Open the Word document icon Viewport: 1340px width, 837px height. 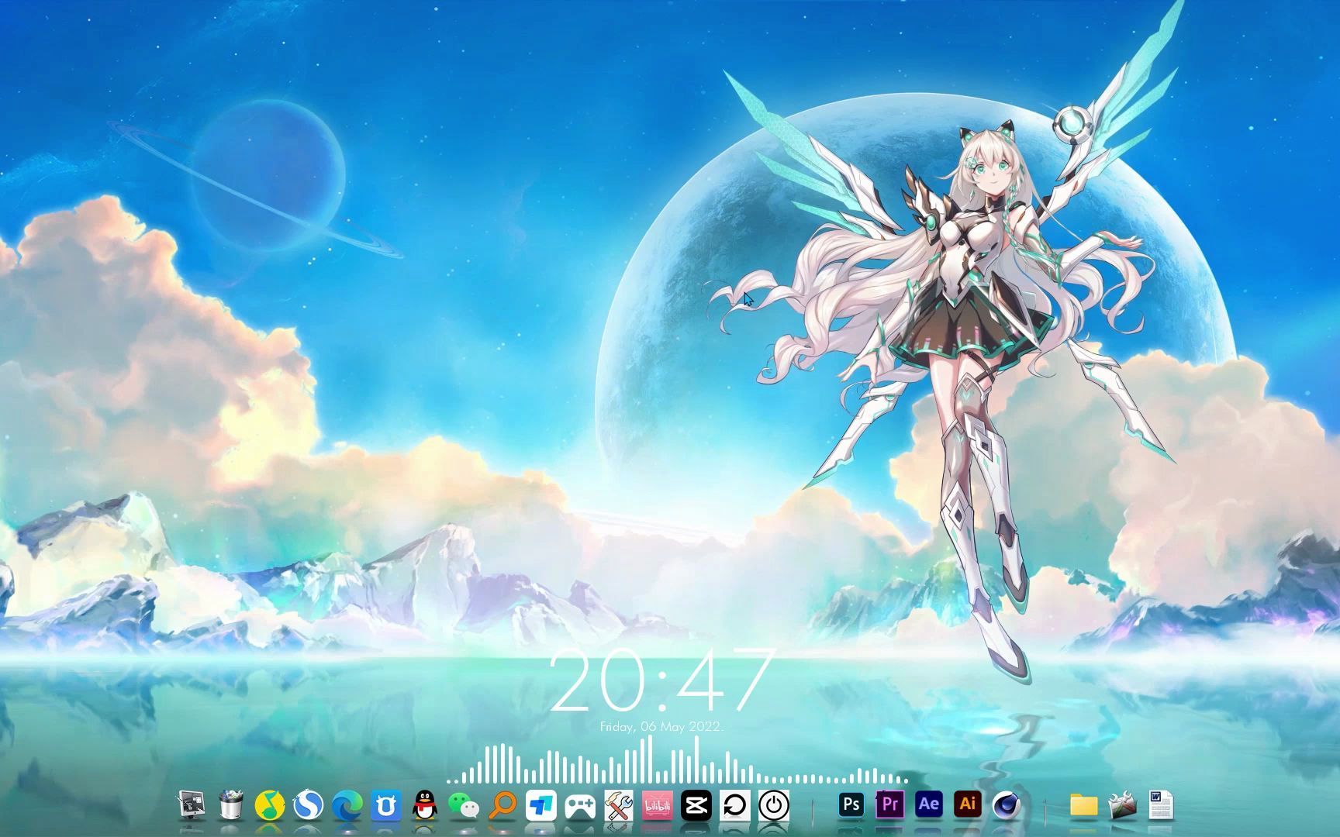click(x=1161, y=805)
